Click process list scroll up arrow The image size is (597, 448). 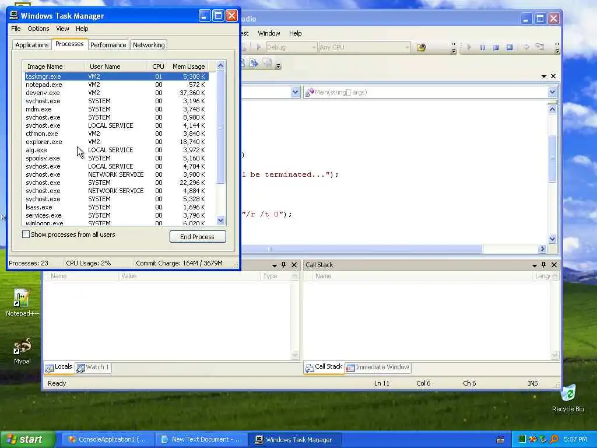(221, 65)
